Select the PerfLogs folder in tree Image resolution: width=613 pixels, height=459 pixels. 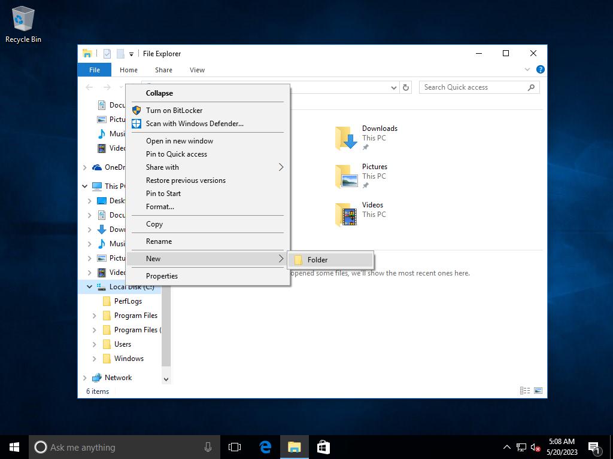(x=128, y=301)
